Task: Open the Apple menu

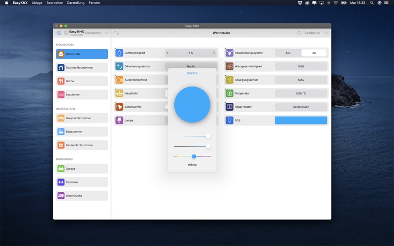Action: [6, 3]
